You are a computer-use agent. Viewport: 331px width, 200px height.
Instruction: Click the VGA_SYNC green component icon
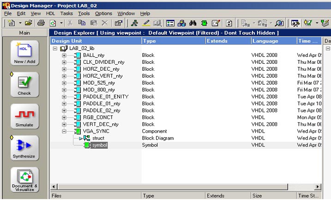pyautogui.click(x=78, y=131)
